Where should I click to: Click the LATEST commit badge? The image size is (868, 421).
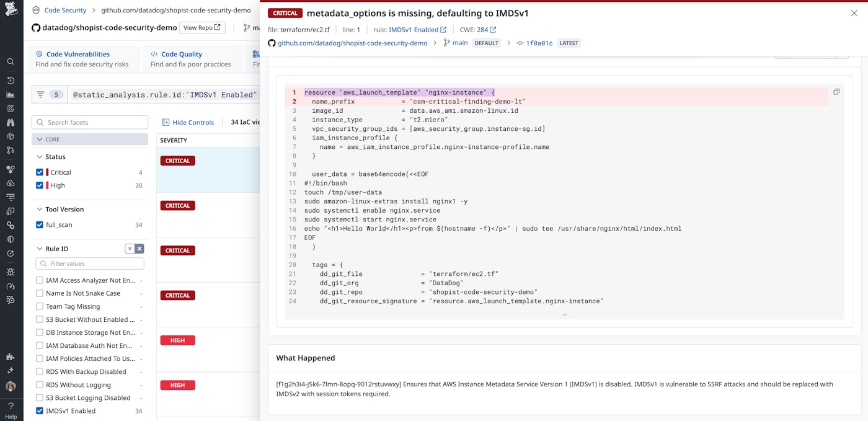(x=569, y=43)
